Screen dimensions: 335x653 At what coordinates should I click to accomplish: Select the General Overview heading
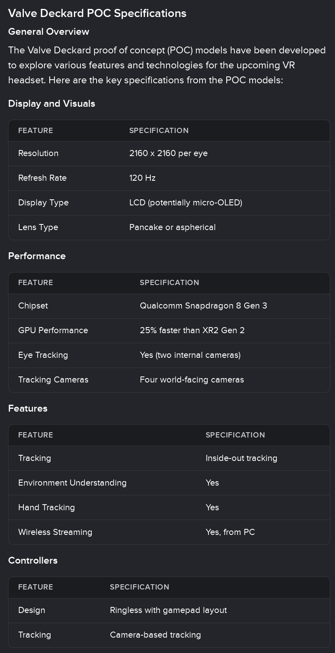(48, 32)
